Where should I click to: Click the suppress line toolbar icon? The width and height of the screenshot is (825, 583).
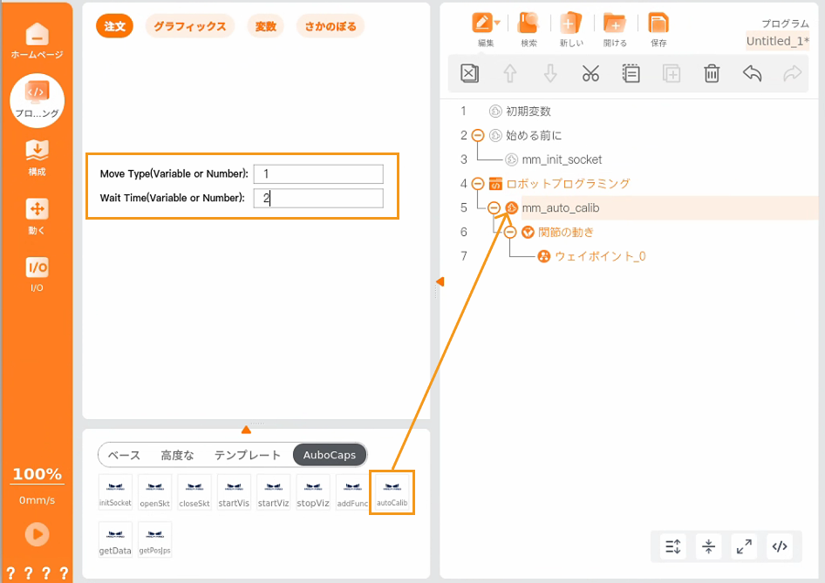(x=469, y=73)
